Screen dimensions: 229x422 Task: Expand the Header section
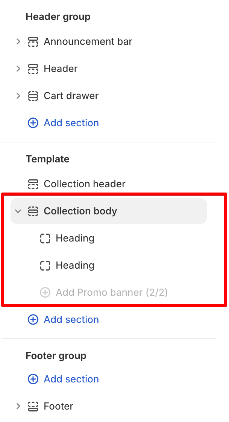pyautogui.click(x=18, y=69)
